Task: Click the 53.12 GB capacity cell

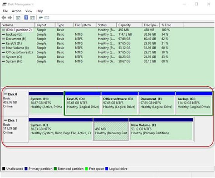Action: [124, 48]
